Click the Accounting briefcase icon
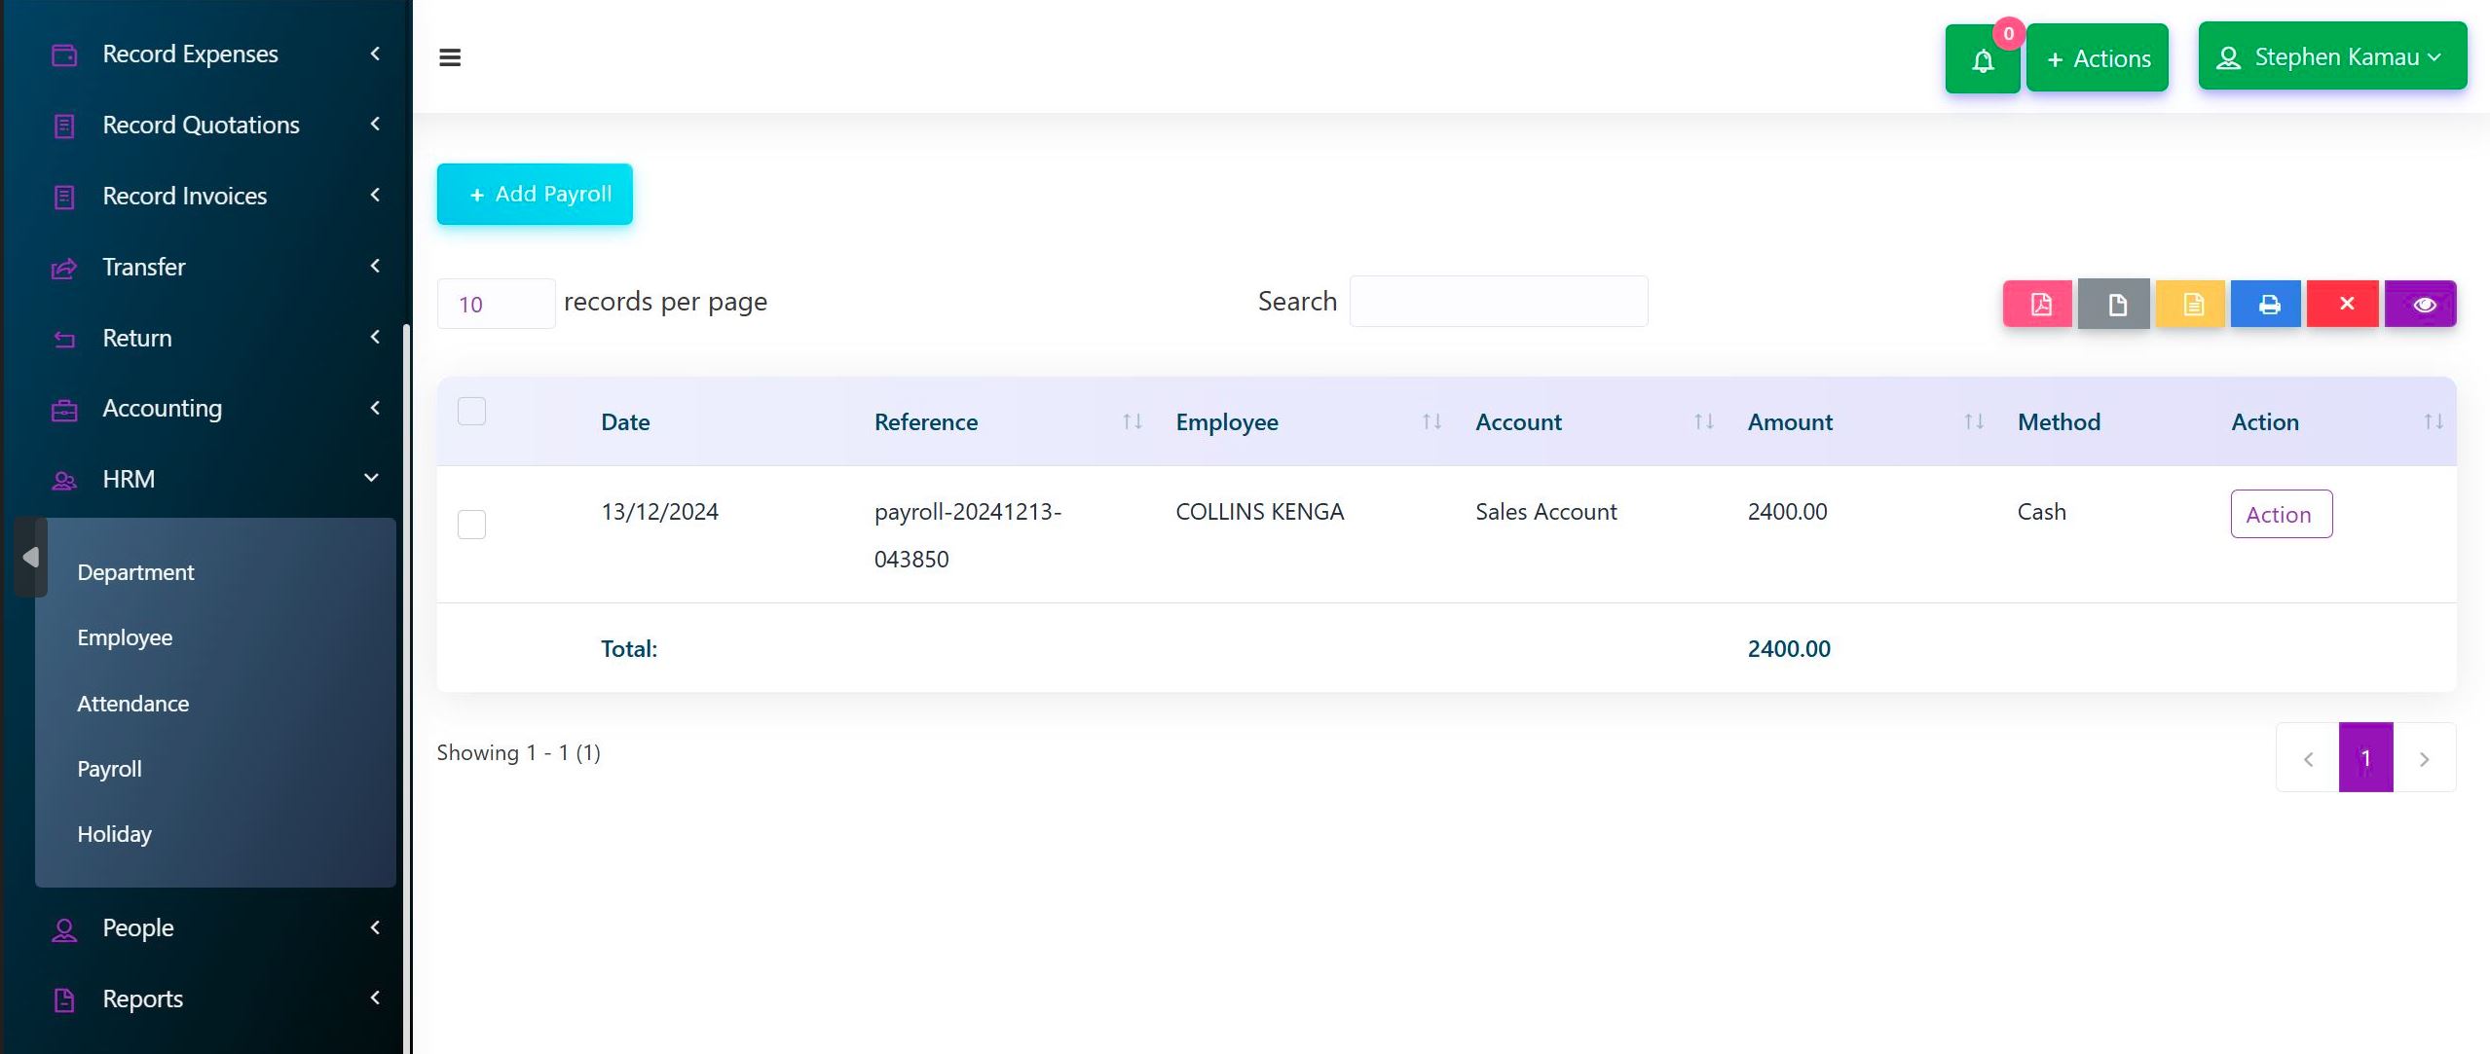Viewport: 2490px width, 1054px height. 64,410
